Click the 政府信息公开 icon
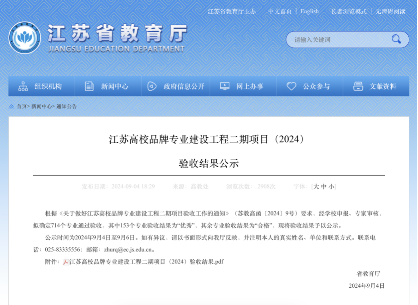This screenshot has height=305, width=418. click(x=152, y=86)
